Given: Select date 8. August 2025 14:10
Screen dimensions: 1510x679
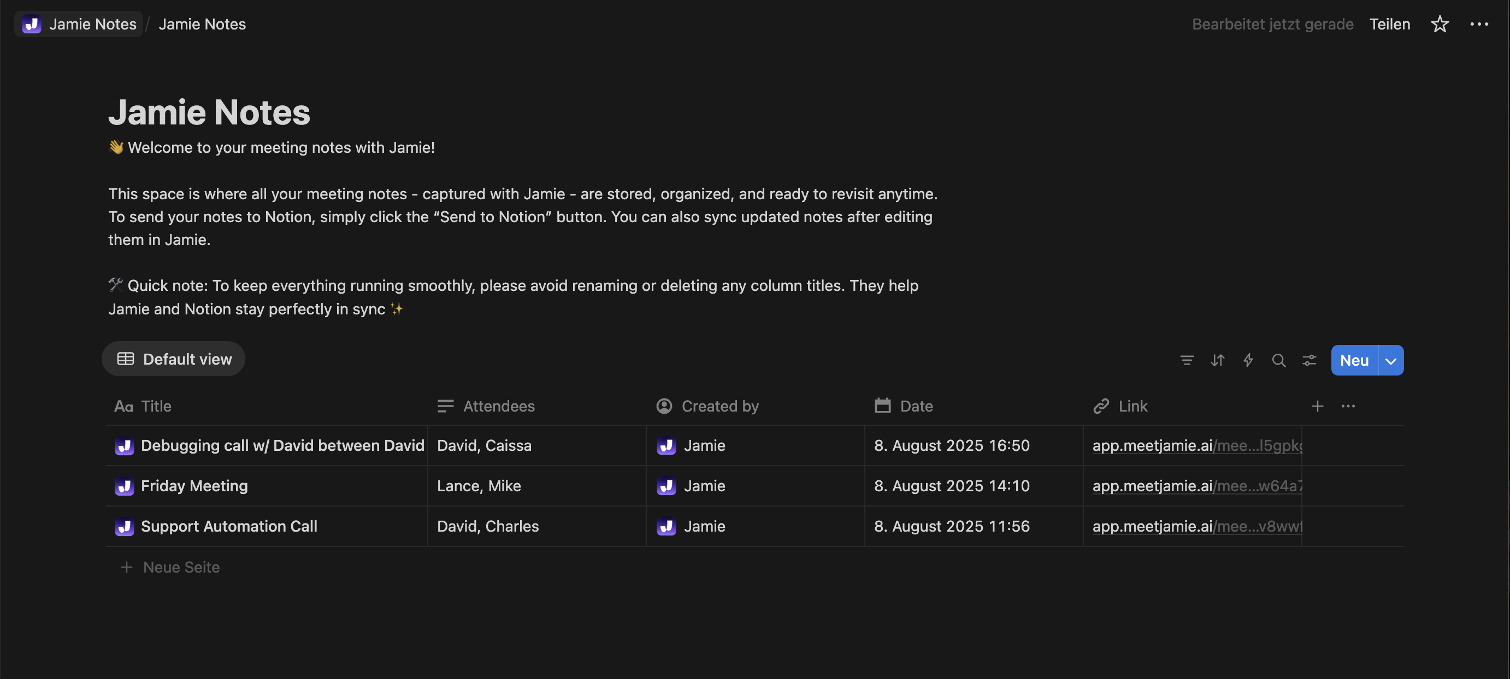Looking at the screenshot, I should click(952, 486).
